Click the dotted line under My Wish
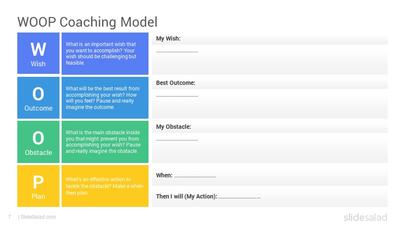Image resolution: width=405 pixels, height=228 pixels. 177,52
